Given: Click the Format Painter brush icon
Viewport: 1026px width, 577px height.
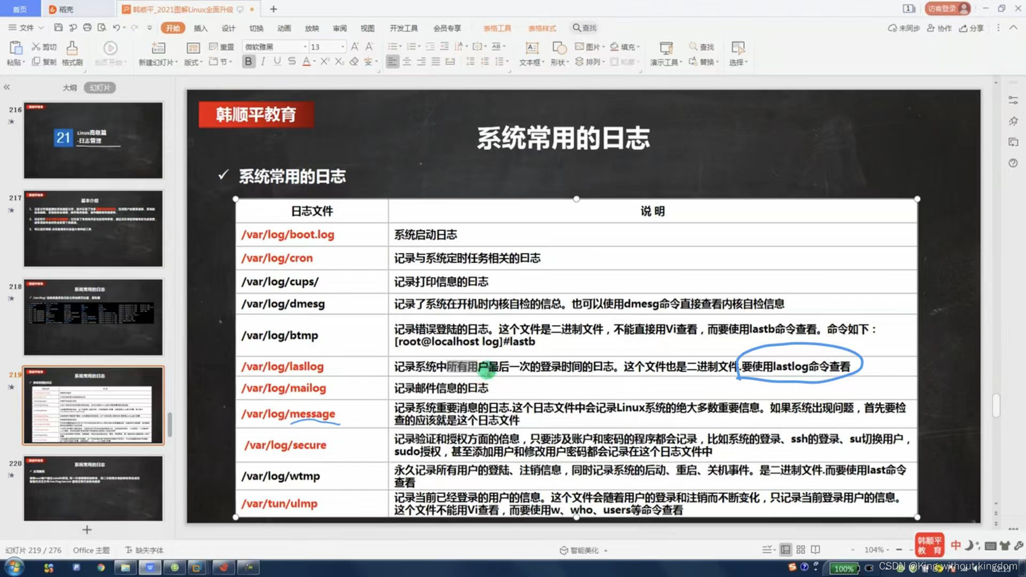Looking at the screenshot, I should pyautogui.click(x=72, y=49).
